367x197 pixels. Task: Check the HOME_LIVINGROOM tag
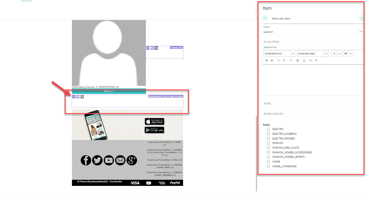point(268,166)
